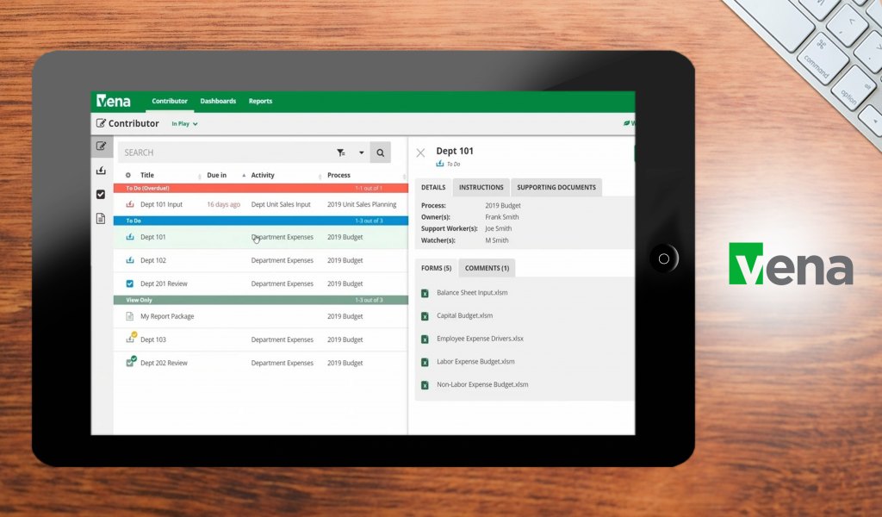Open the Supporting Documents tab

point(556,187)
